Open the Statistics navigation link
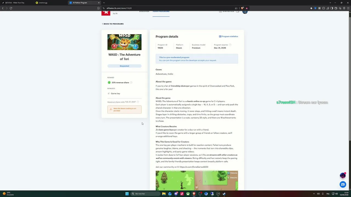 point(227,11)
